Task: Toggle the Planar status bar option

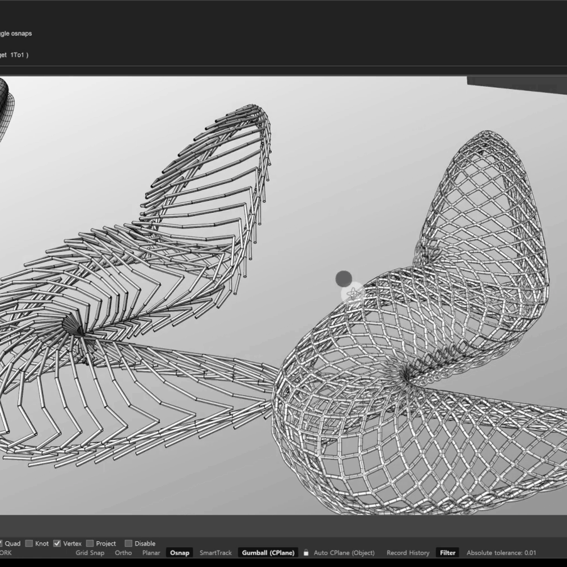Action: pyautogui.click(x=151, y=553)
